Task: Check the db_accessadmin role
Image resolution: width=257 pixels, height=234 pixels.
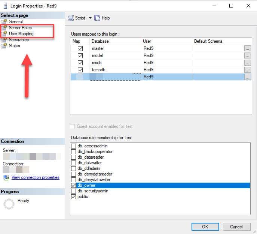Action: pyautogui.click(x=73, y=146)
